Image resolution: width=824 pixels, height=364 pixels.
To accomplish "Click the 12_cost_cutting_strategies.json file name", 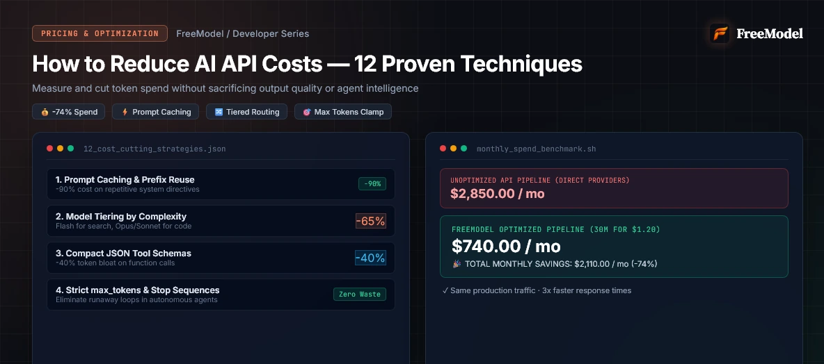I will coord(154,149).
